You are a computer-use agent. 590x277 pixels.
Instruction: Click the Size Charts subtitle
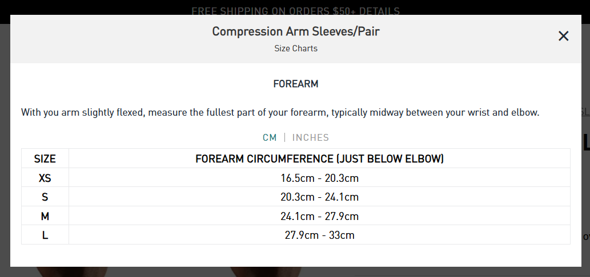coord(296,48)
